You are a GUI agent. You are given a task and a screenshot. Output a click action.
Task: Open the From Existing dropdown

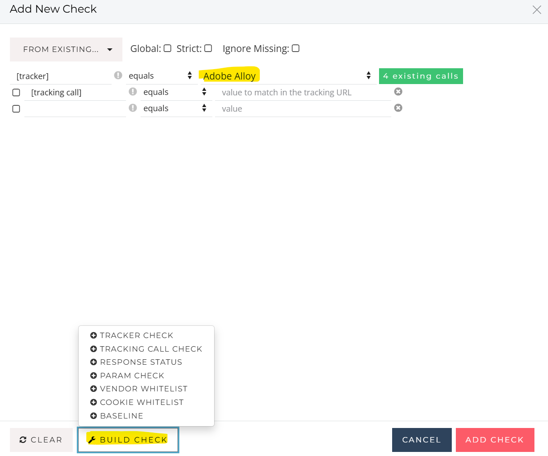tap(66, 49)
